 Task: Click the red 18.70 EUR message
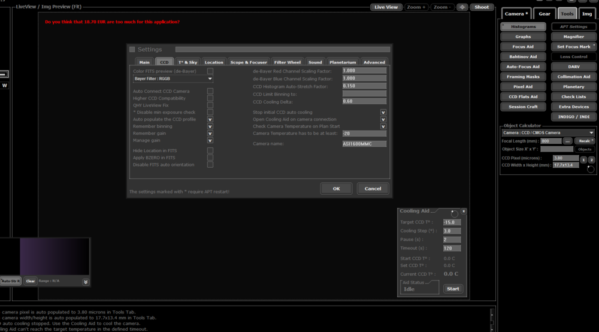[x=113, y=22]
